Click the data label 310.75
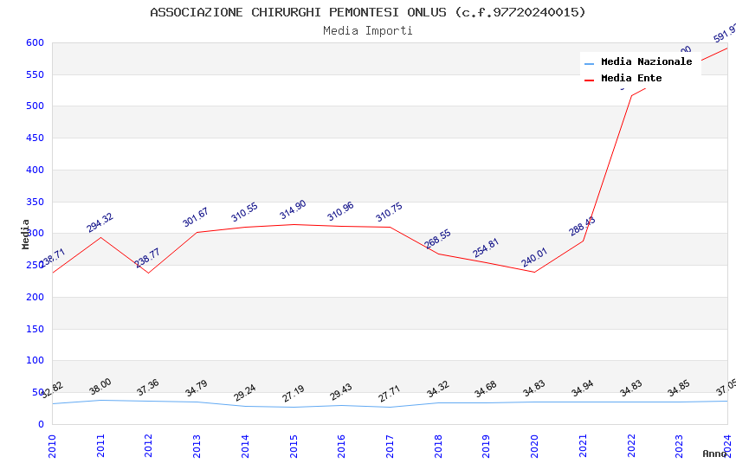 click(x=389, y=212)
